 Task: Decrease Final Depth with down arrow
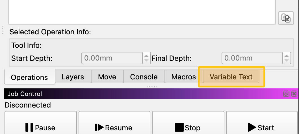point(287,61)
